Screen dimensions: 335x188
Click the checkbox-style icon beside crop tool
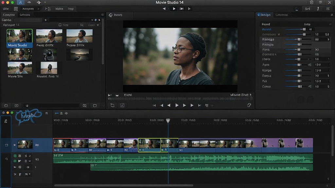click(122, 105)
